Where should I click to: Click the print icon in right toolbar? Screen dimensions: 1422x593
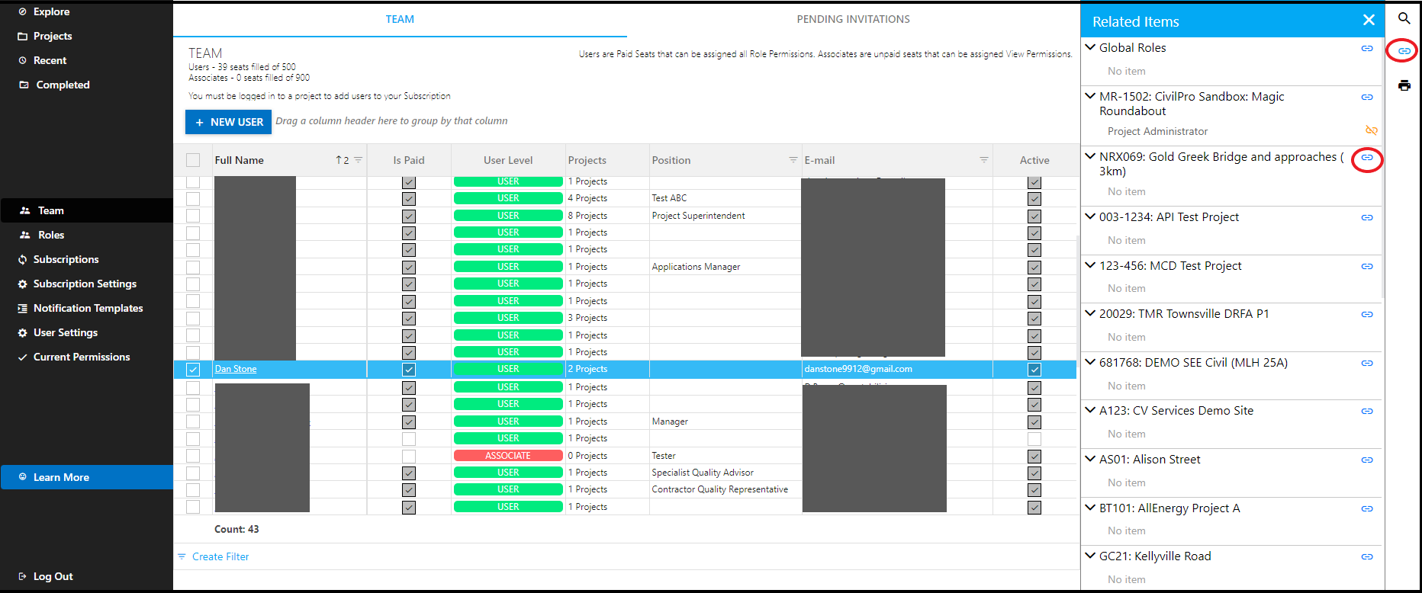point(1404,85)
